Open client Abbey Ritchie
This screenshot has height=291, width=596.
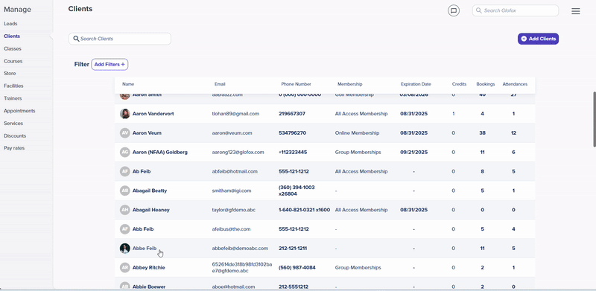pyautogui.click(x=148, y=267)
